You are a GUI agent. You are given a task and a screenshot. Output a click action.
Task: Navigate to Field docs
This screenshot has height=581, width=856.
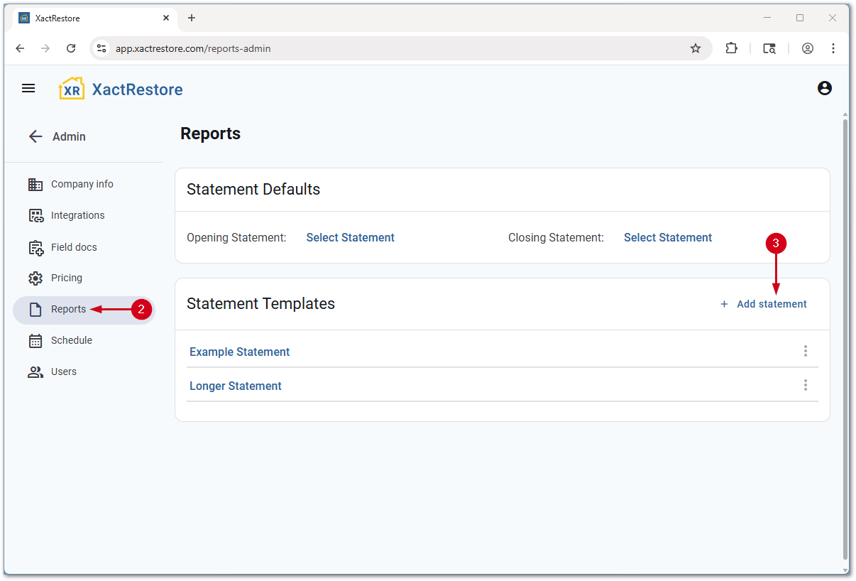pos(74,247)
